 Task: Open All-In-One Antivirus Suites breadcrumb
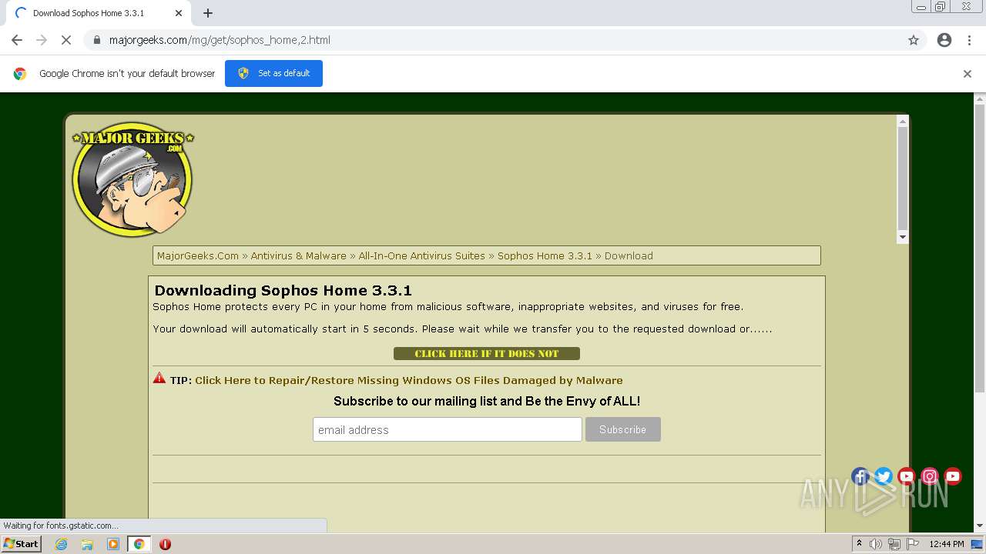pos(421,255)
